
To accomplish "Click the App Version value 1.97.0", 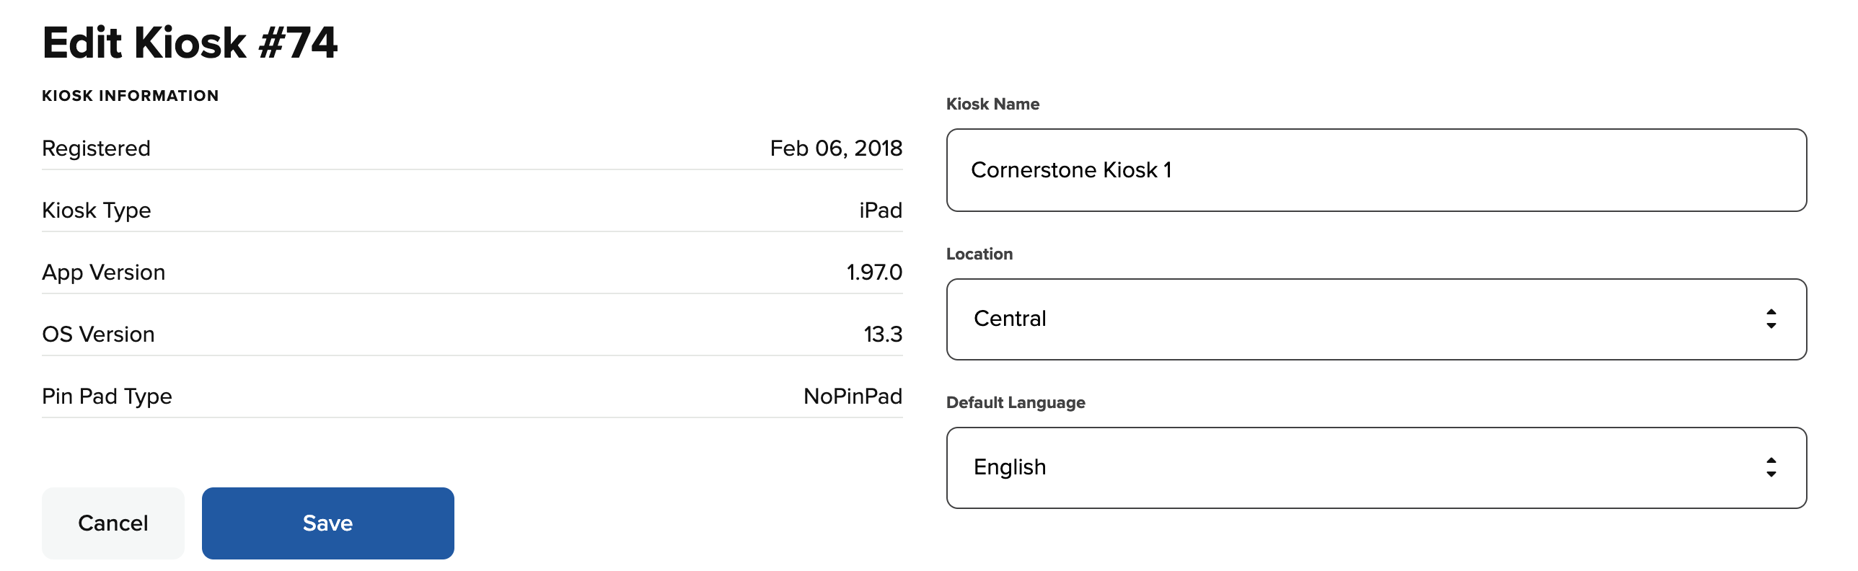I will (x=873, y=273).
